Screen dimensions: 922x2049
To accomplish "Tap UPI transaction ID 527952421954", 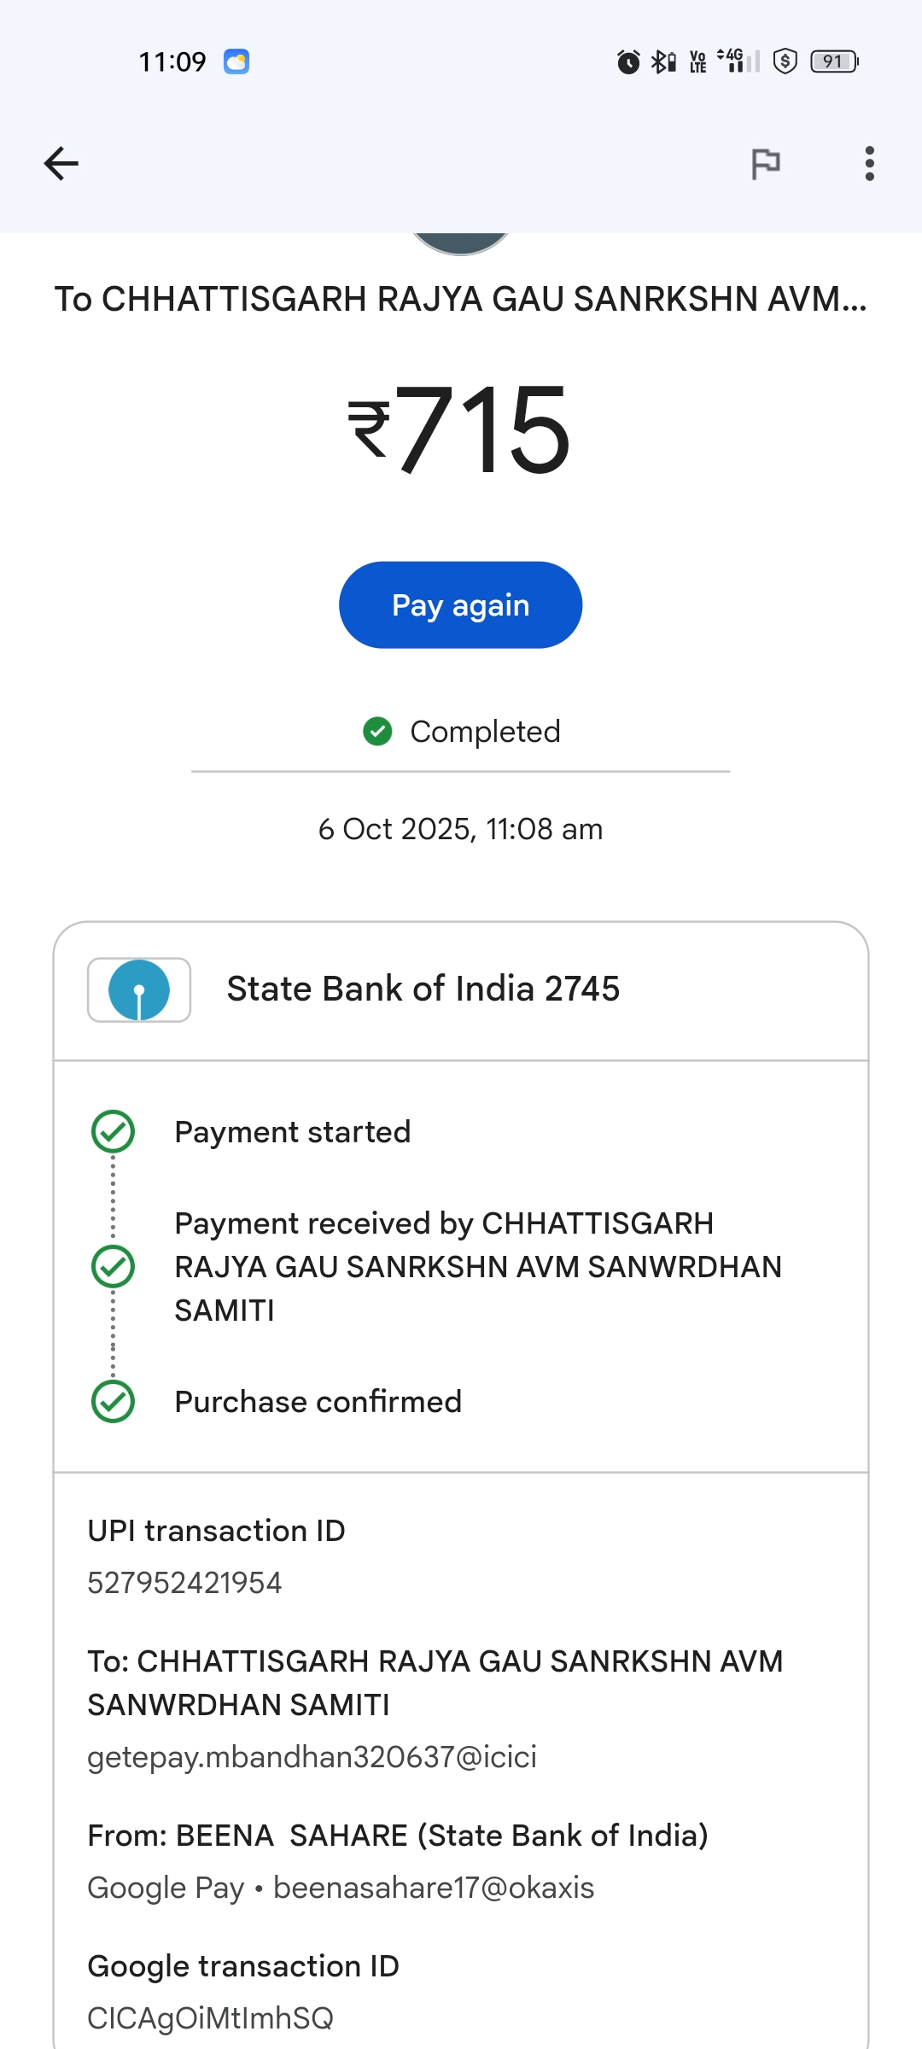I will click(184, 1583).
